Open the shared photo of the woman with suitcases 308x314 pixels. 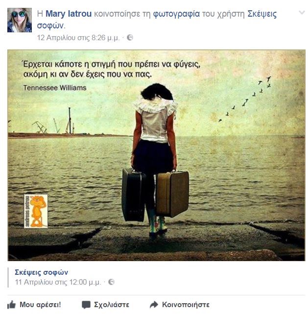pos(156,155)
